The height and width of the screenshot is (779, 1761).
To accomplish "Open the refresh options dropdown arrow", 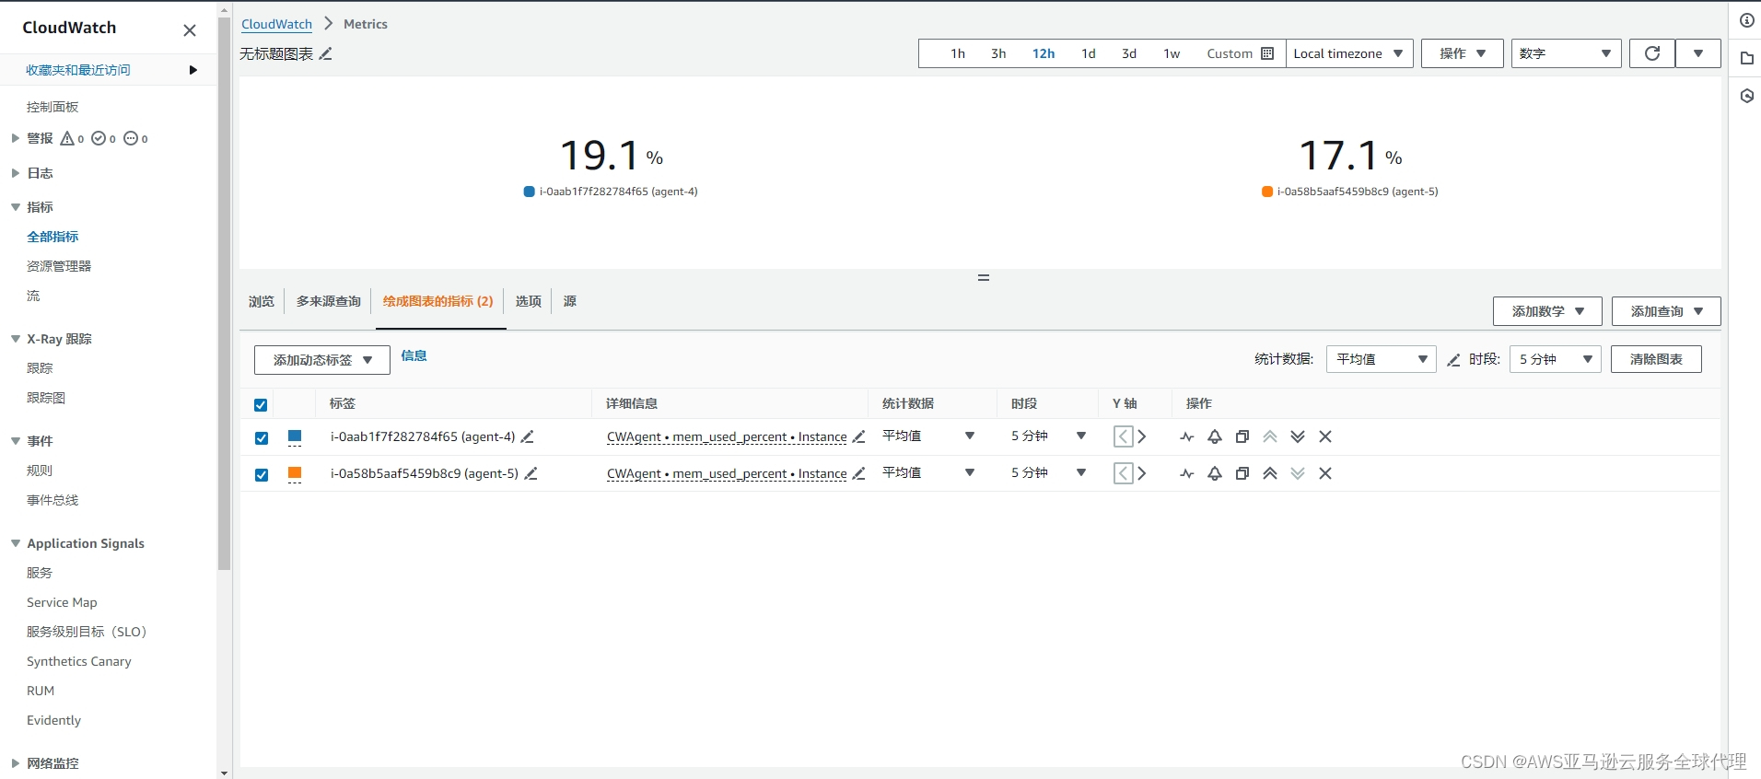I will [x=1698, y=53].
